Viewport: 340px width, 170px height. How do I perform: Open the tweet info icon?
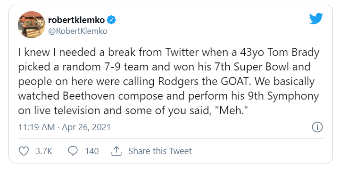(317, 127)
